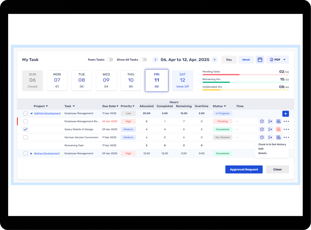The image size is (311, 230).
Task: Uncheck the Salary Details UI Design checkbox
Action: [x=25, y=129]
